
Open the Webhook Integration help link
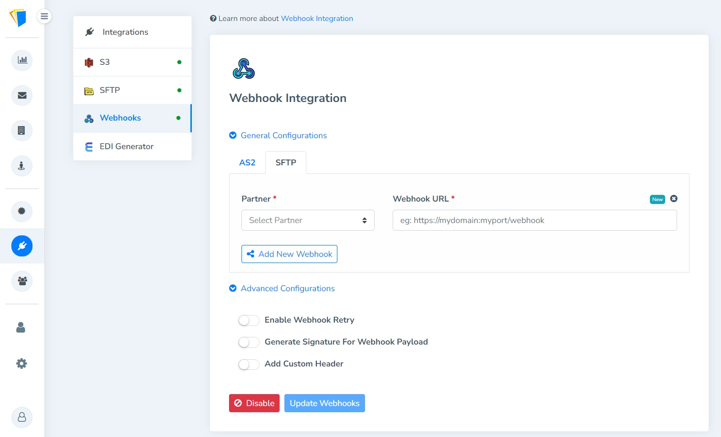[x=317, y=18]
